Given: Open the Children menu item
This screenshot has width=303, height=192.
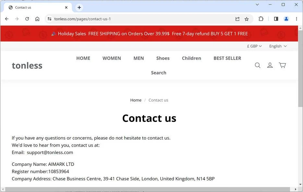Looking at the screenshot, I should (191, 58).
